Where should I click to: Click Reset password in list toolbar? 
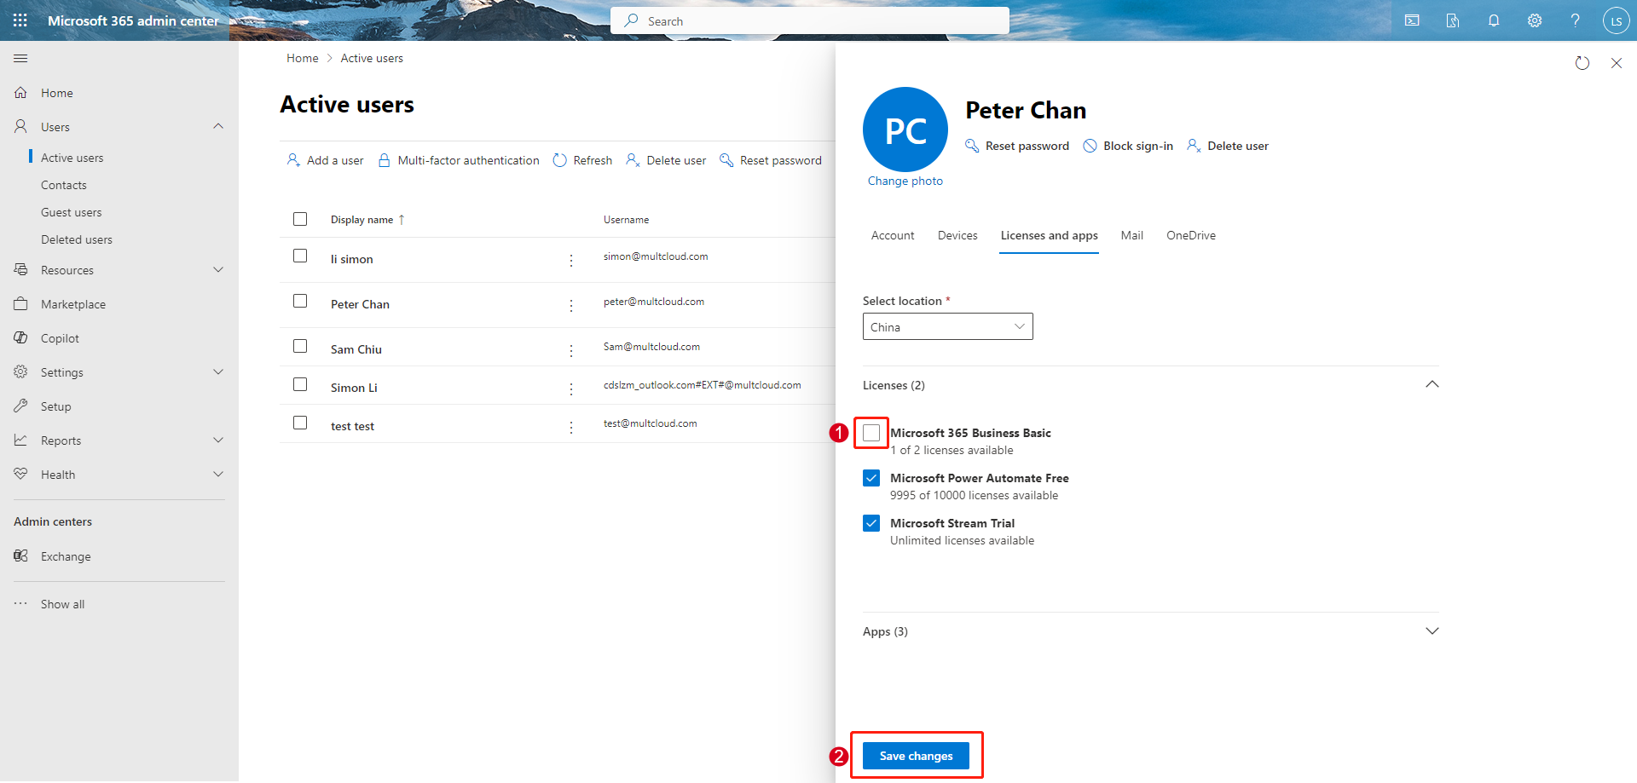[771, 160]
